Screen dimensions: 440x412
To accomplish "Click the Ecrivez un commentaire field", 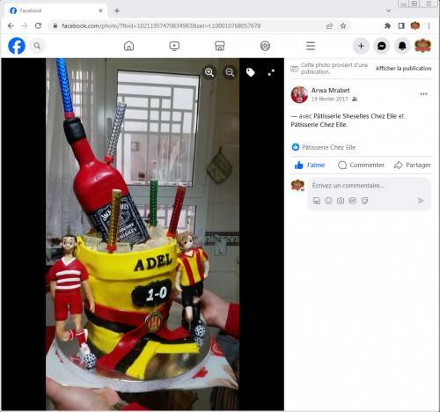I will [x=369, y=186].
